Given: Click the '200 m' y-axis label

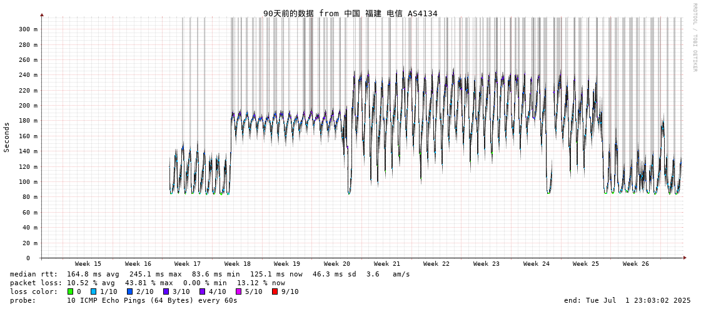Looking at the screenshot, I should point(28,106).
